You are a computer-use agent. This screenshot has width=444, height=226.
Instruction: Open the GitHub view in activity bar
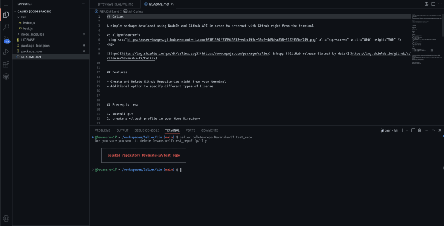[6, 77]
